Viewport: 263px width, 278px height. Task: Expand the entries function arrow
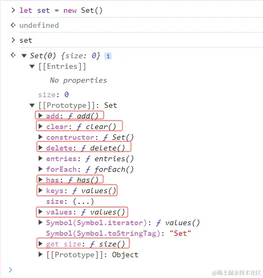(41, 158)
